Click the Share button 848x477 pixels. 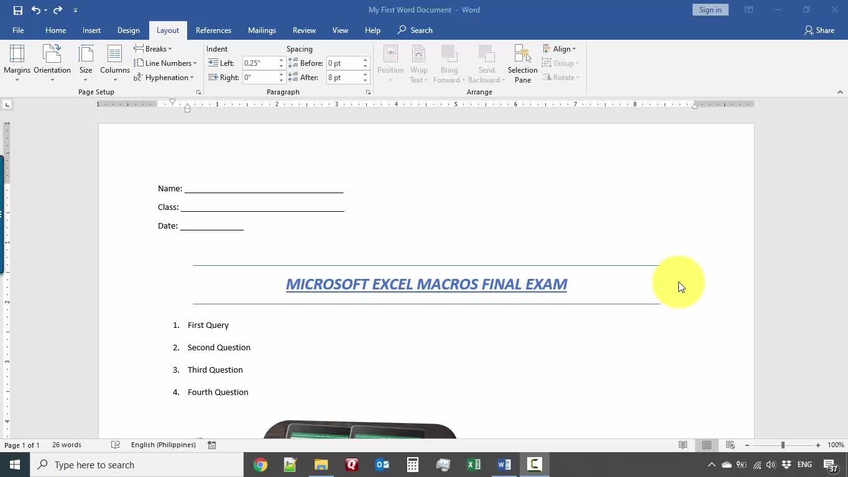819,30
